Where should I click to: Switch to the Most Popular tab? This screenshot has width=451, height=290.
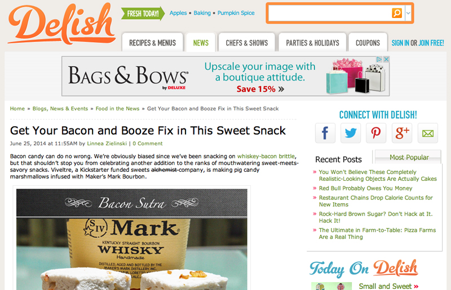[x=409, y=157]
